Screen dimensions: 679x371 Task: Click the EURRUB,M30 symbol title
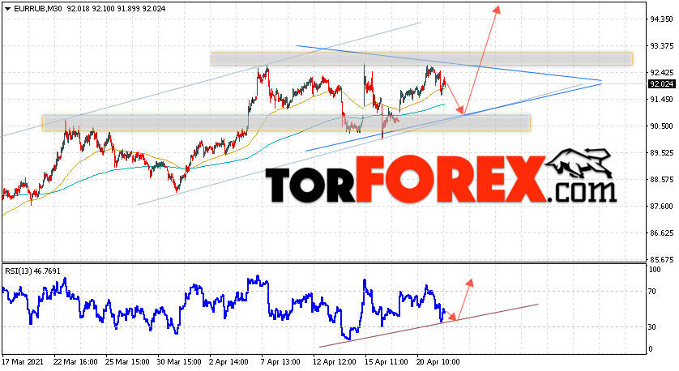click(x=37, y=9)
